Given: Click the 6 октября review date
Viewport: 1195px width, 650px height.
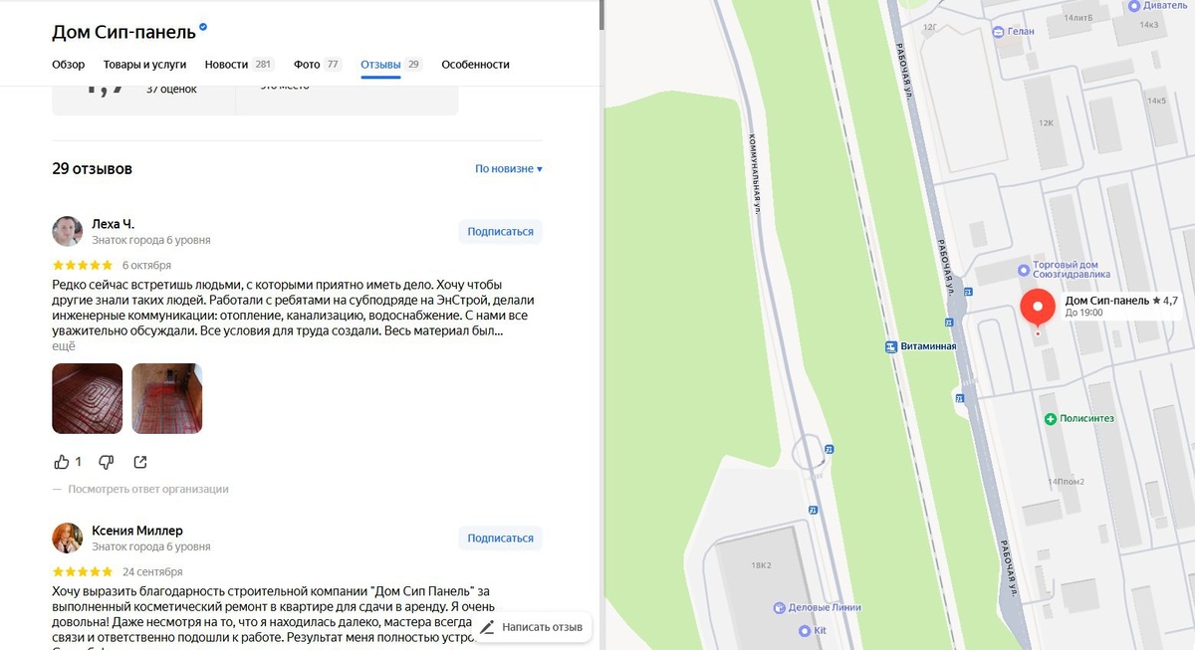Looking at the screenshot, I should point(146,266).
